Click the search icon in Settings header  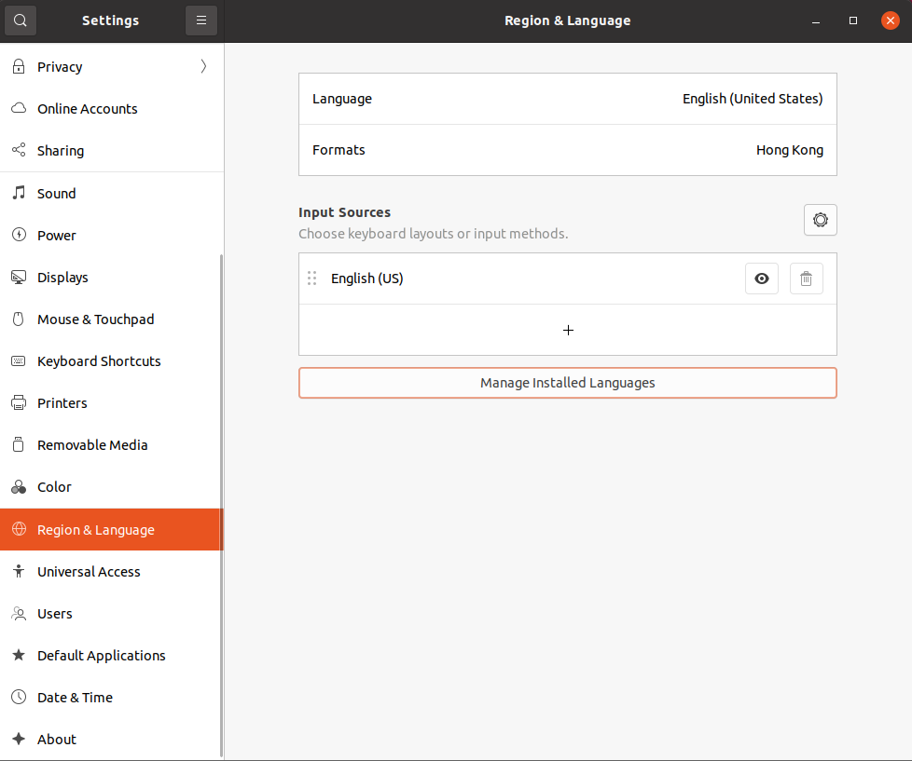(x=21, y=20)
